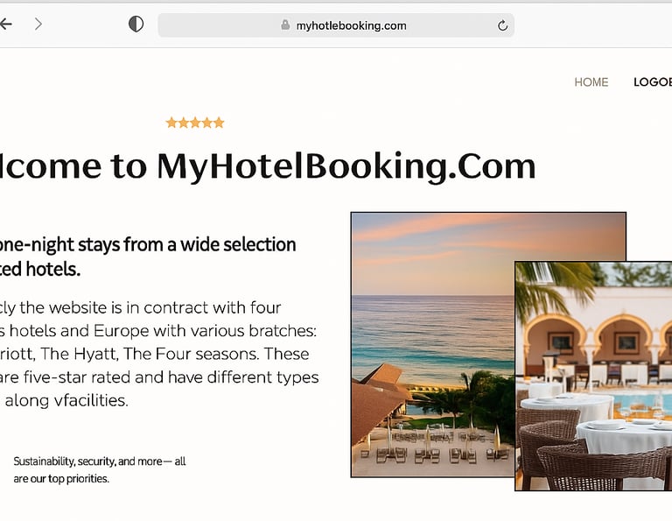Click the wicker chair in dining photo

600,468
